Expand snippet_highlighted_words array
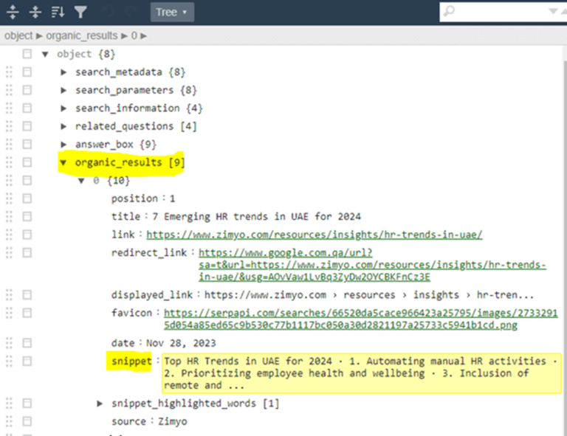 pos(100,404)
